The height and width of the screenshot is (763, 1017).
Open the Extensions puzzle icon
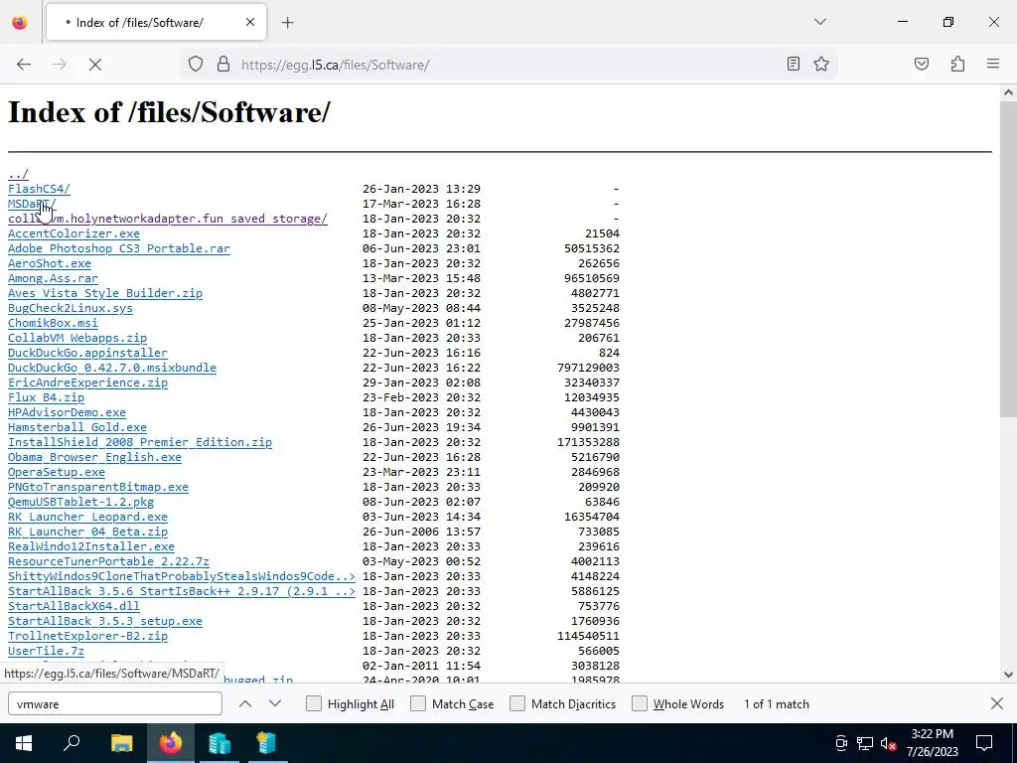[957, 64]
